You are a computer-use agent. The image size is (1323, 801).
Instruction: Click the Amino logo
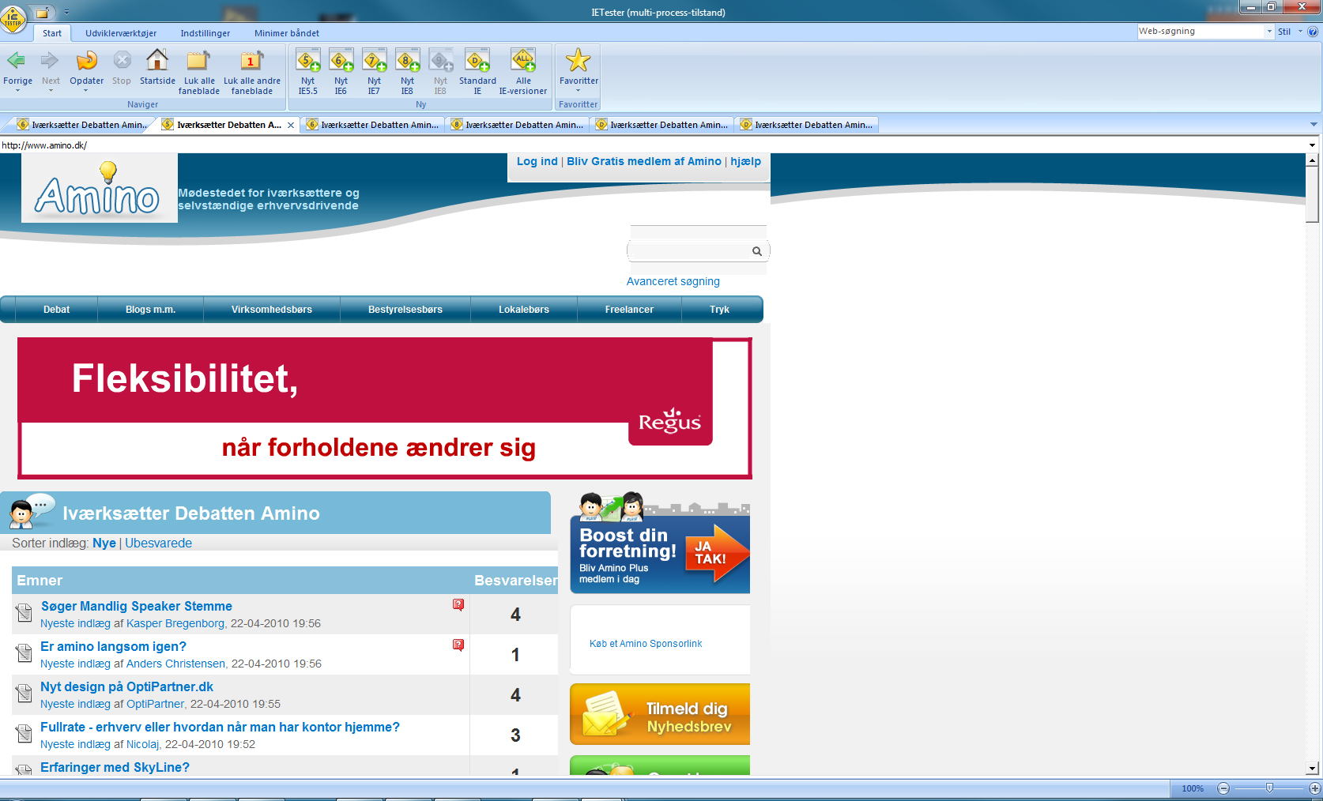pyautogui.click(x=99, y=188)
